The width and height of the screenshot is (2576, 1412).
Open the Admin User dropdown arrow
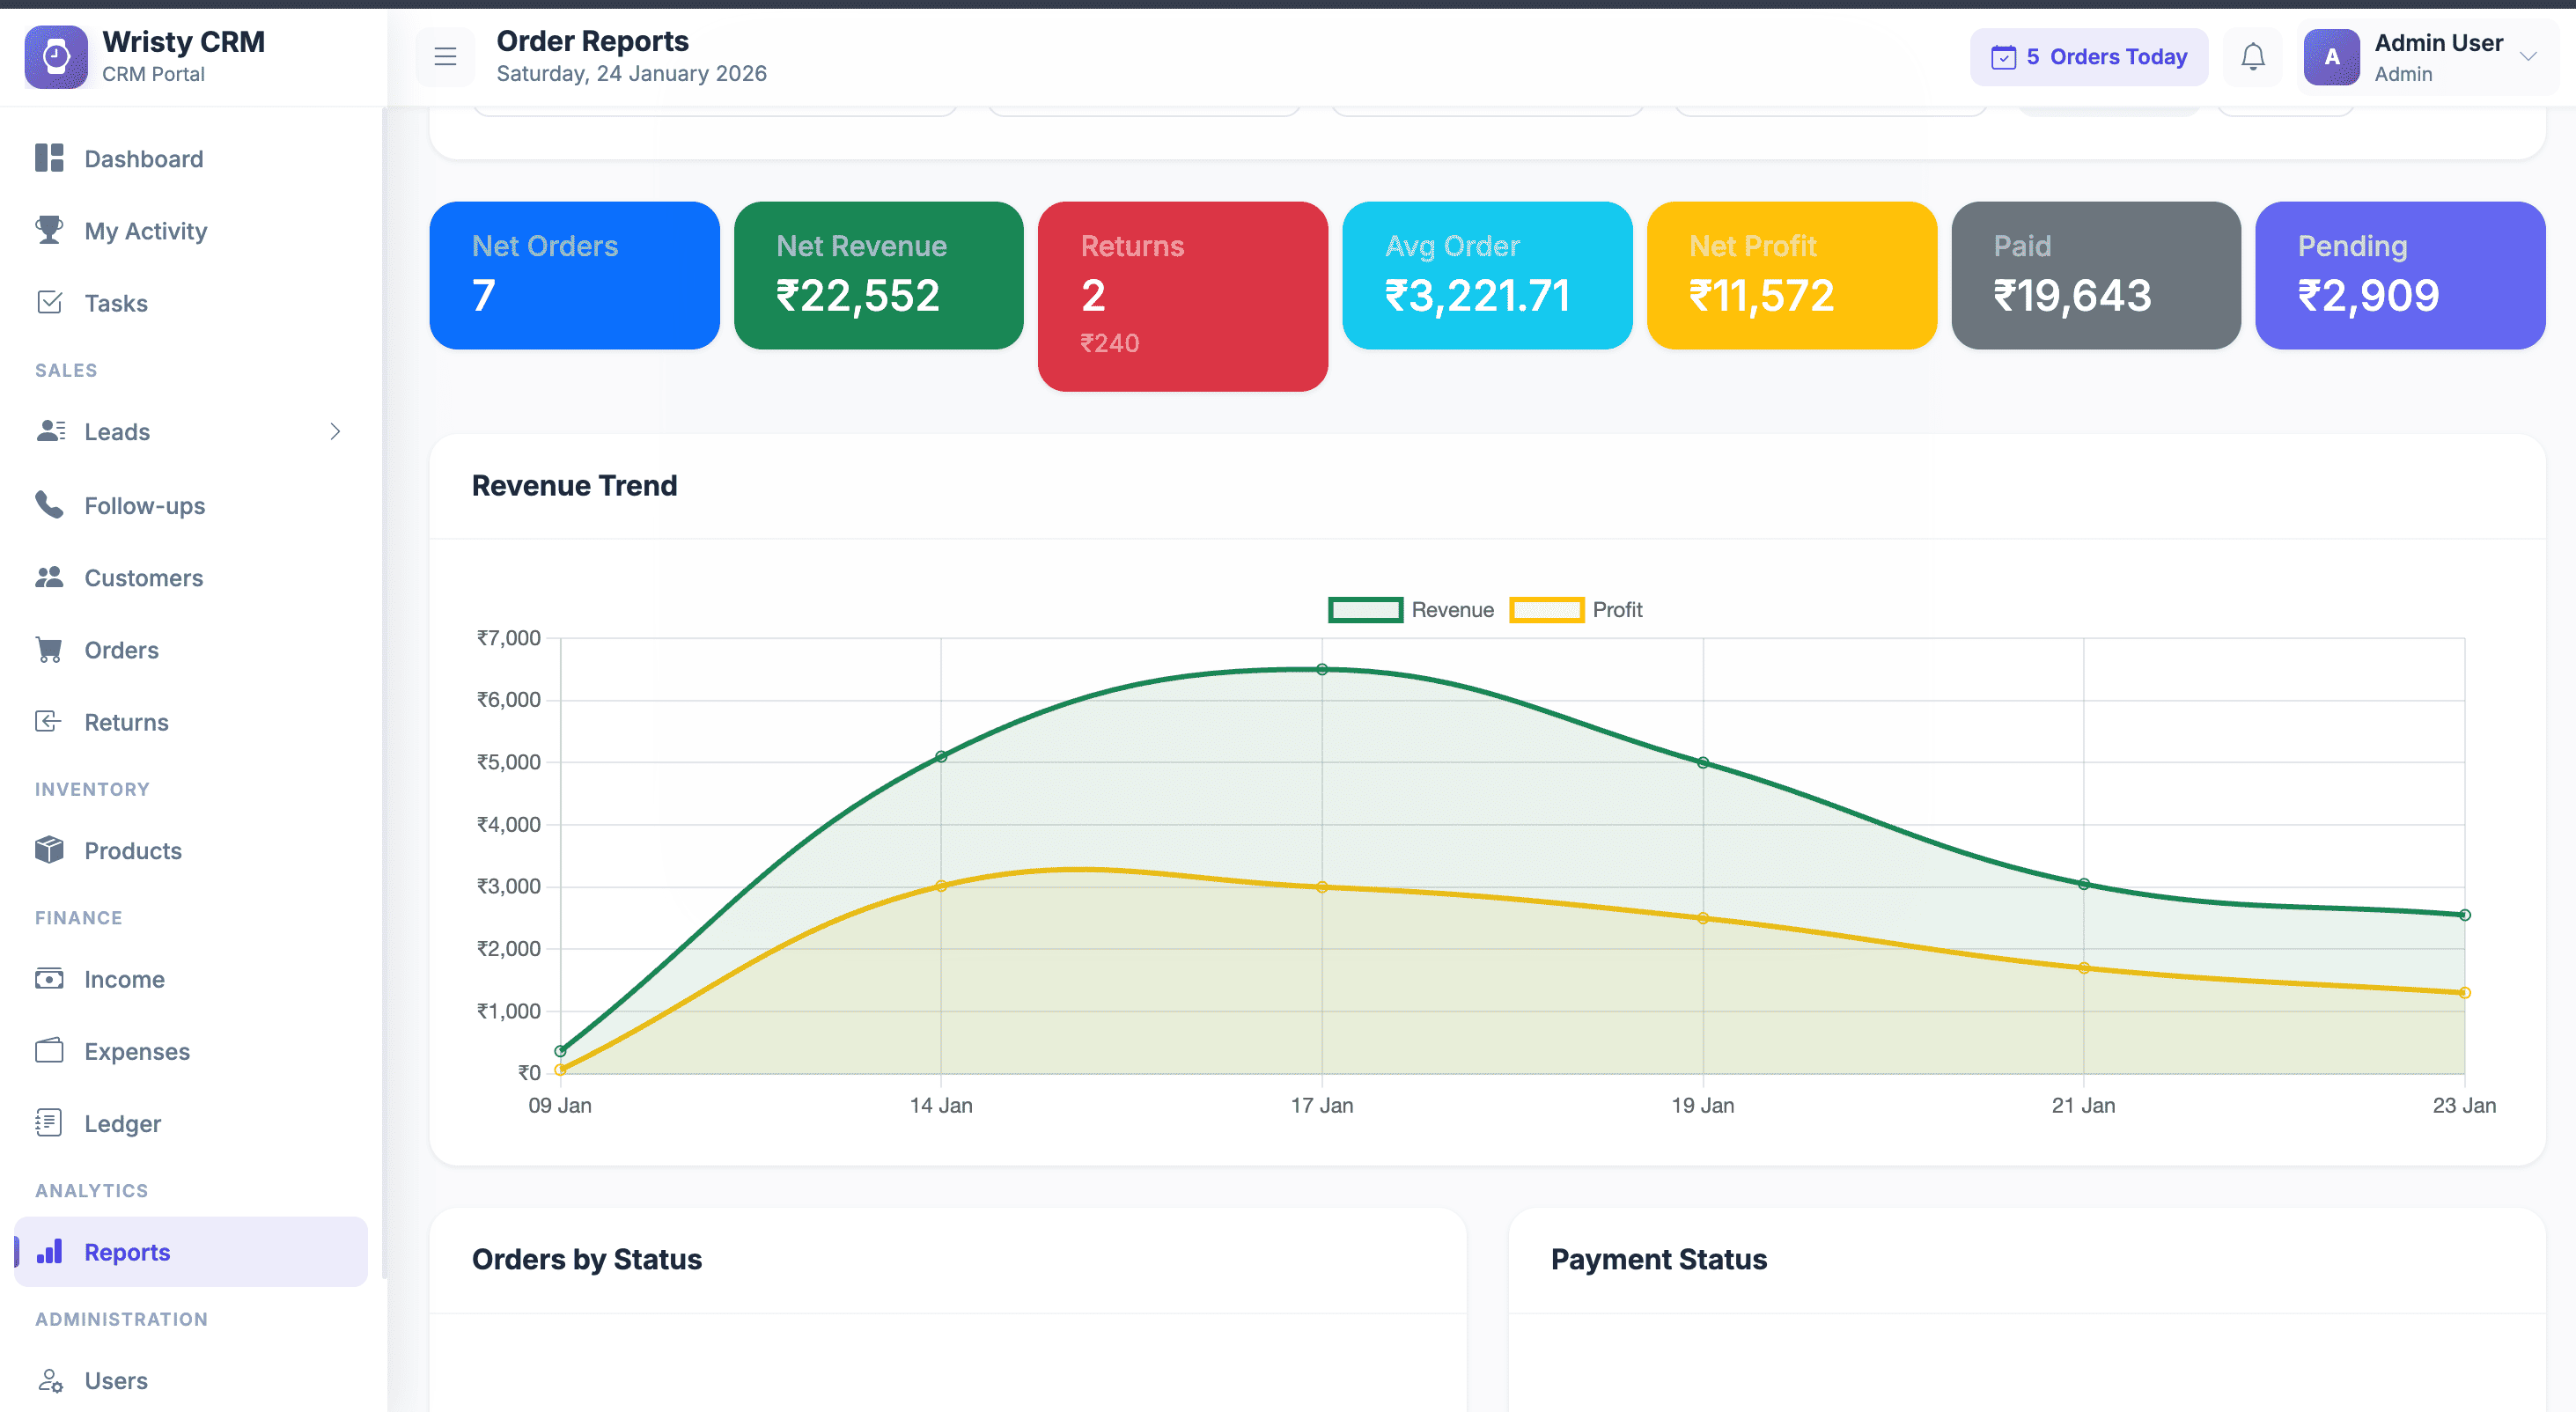2528,57
